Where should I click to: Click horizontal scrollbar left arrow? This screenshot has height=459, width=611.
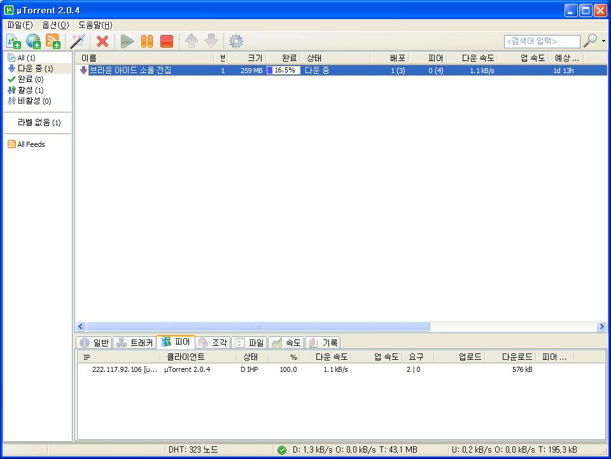coord(81,326)
